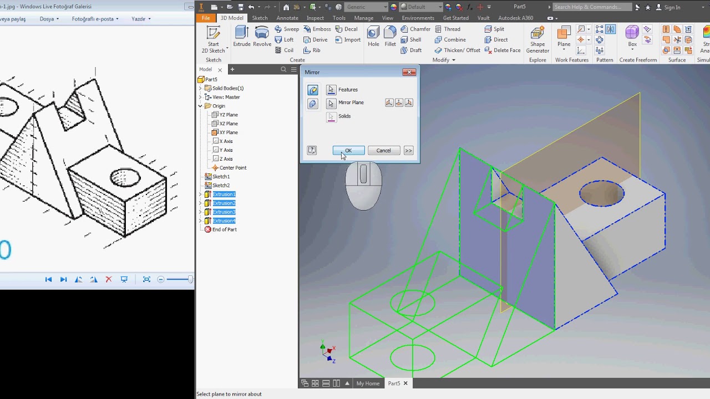Open the Dosya menu in Photo Gallery
This screenshot has height=399, width=710.
(x=49, y=19)
